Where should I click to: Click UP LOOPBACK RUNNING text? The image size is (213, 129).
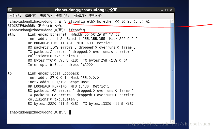point(47,86)
